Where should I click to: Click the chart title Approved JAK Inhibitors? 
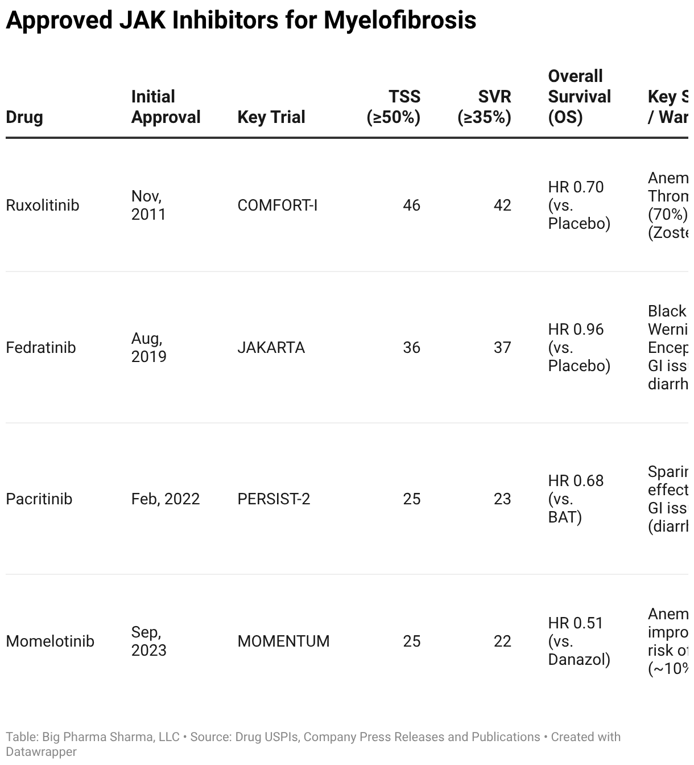tap(241, 20)
